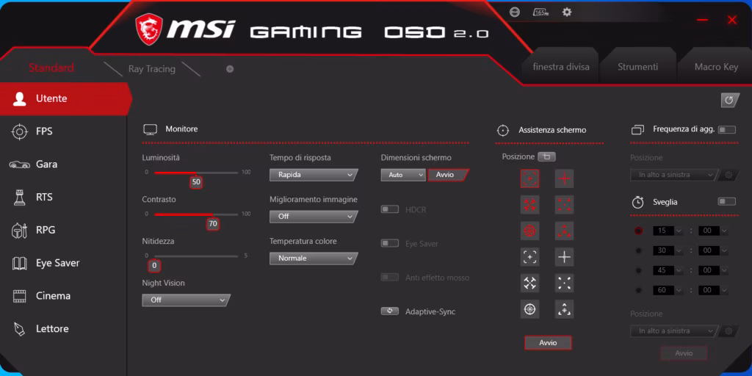Toggle Eye Saver switch under Dimensioni schermo
Viewport: 752px width, 376px height.
[x=390, y=243]
